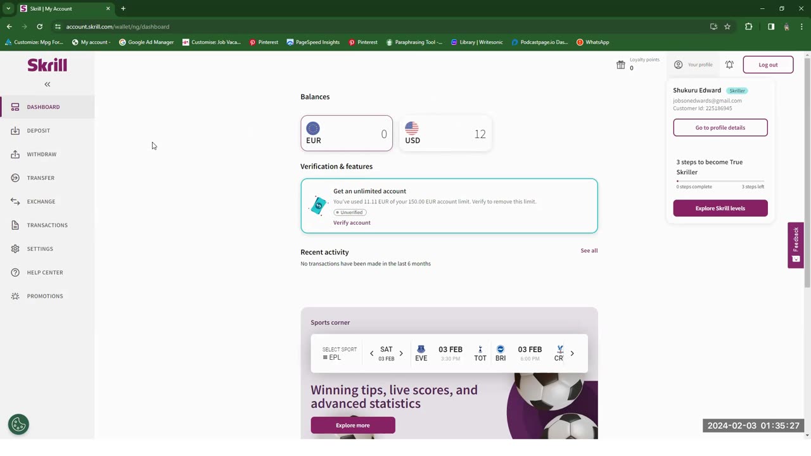Click the EUR flag icon
Viewport: 811px width, 456px height.
pos(313,129)
